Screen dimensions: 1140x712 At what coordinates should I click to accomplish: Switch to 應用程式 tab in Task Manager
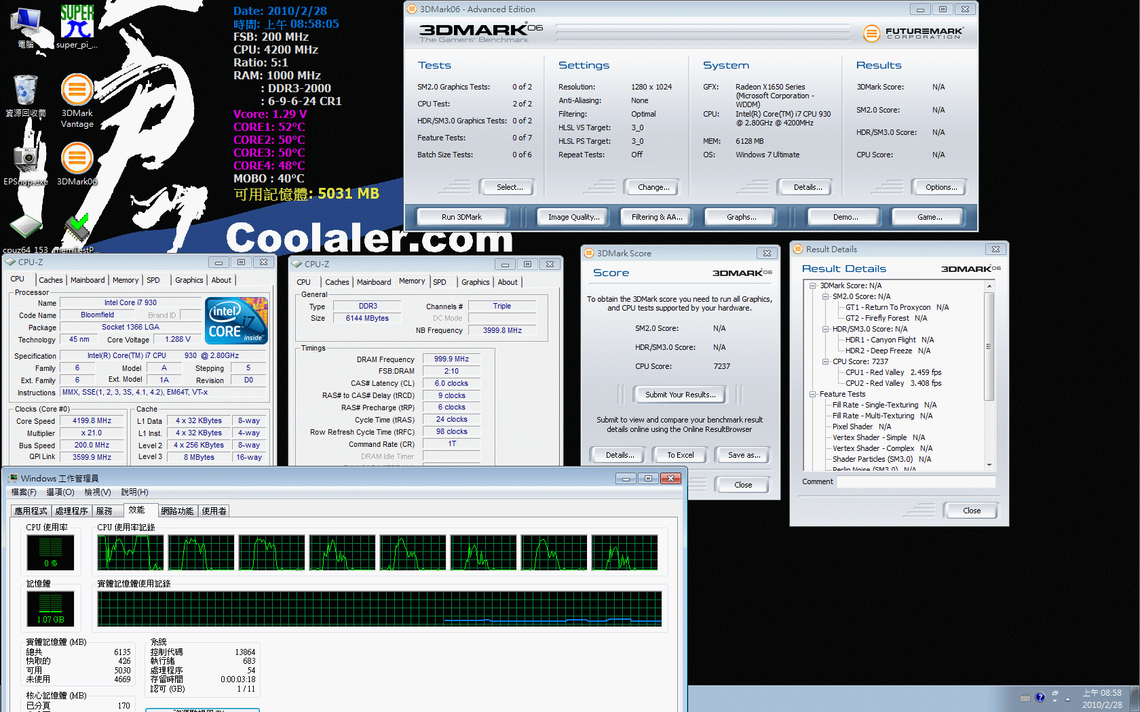point(31,511)
